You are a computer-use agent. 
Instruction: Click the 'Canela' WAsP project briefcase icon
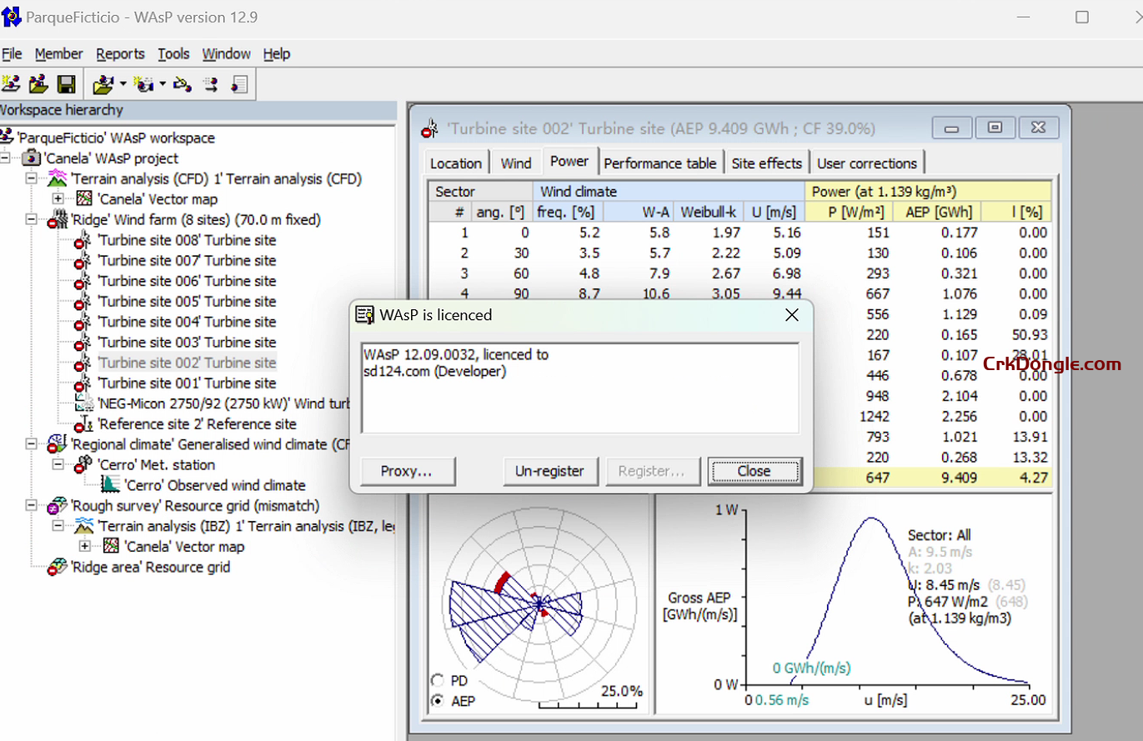32,158
